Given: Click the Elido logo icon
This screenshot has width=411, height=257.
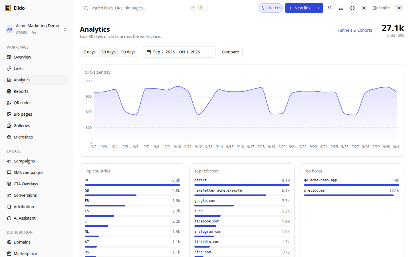Looking at the screenshot, I should (x=8, y=8).
